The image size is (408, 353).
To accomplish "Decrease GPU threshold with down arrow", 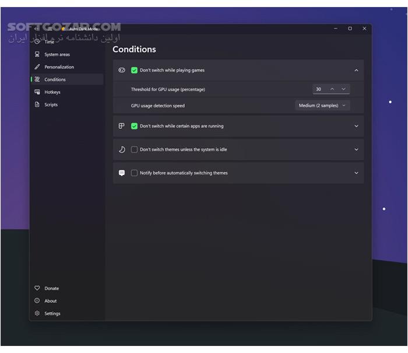I will 343,89.
